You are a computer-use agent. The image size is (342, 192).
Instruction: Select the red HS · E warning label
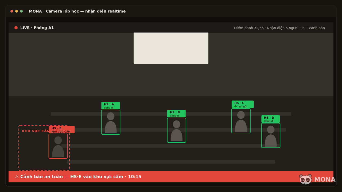[62, 130]
